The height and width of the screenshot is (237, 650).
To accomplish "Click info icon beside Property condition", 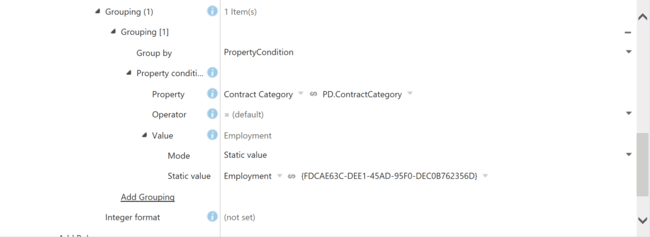I will (212, 74).
